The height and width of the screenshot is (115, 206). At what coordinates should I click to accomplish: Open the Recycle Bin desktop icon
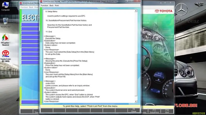click(5, 22)
